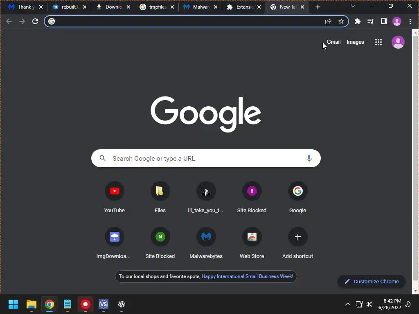Viewport: 419px width, 314px height.
Task: Click the back navigation arrow
Action: 9,21
